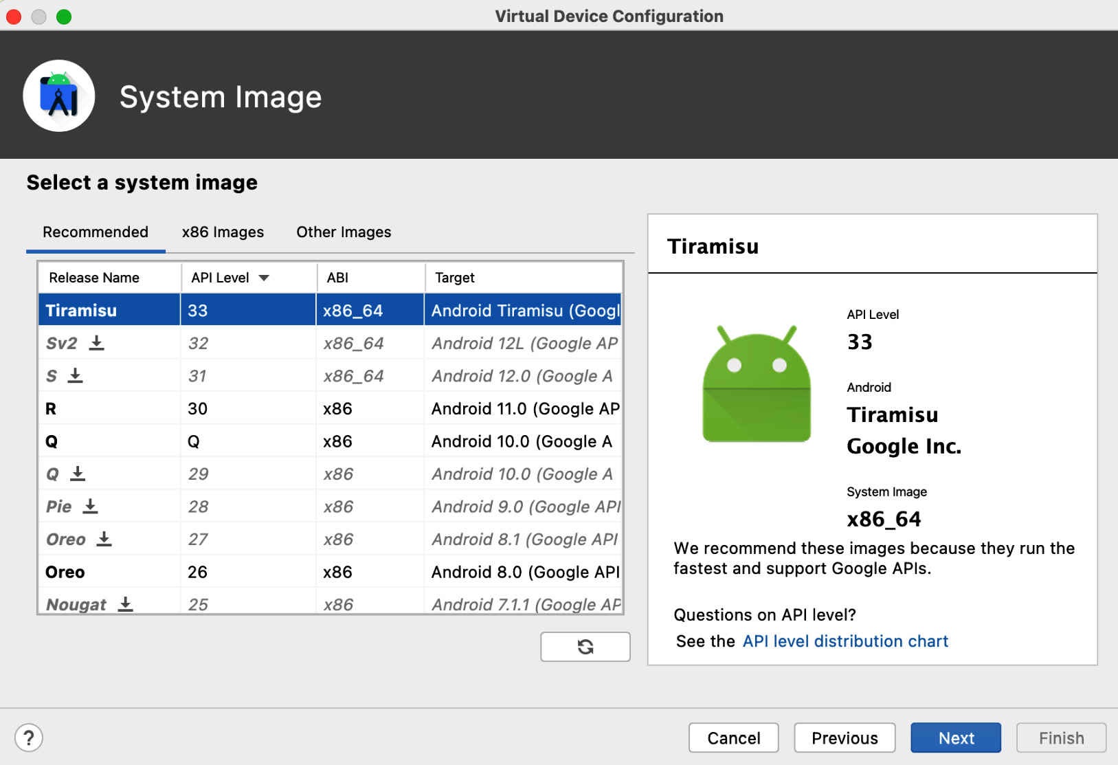
Task: Click the Sv2 release name text
Action: (x=61, y=343)
